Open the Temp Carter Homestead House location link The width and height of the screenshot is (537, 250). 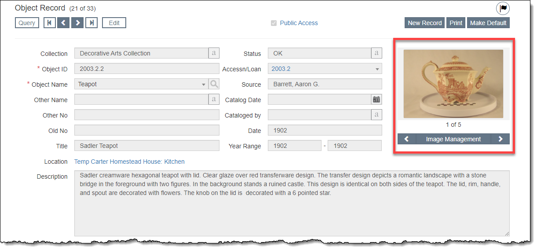pyautogui.click(x=129, y=162)
